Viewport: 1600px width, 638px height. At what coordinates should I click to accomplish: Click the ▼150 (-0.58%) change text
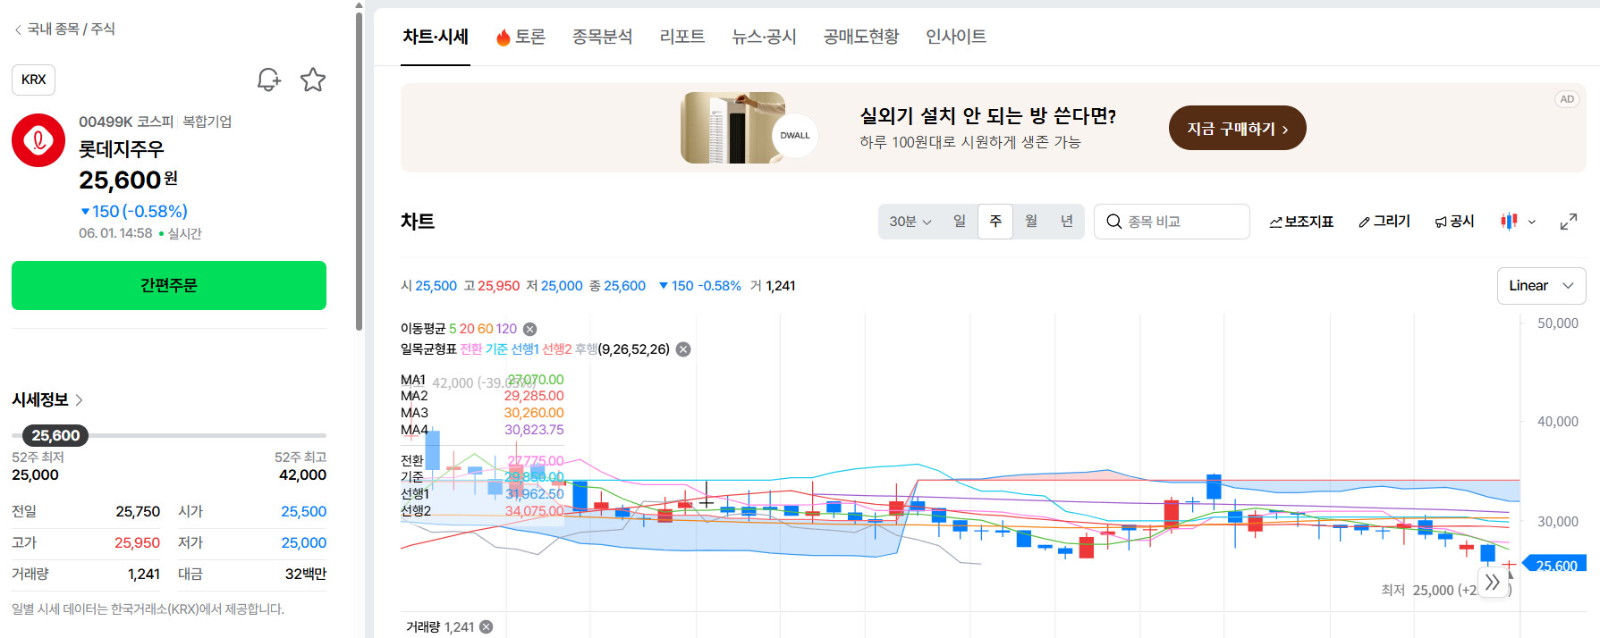coord(133,212)
